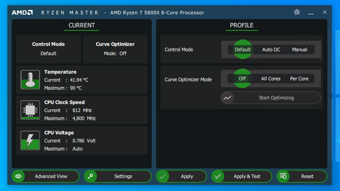The width and height of the screenshot is (340, 191).
Task: Click the graph icon on Start Optimizing
Action: click(227, 98)
